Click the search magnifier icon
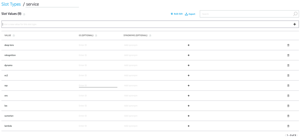The width and height of the screenshot is (300, 138). (295, 14)
